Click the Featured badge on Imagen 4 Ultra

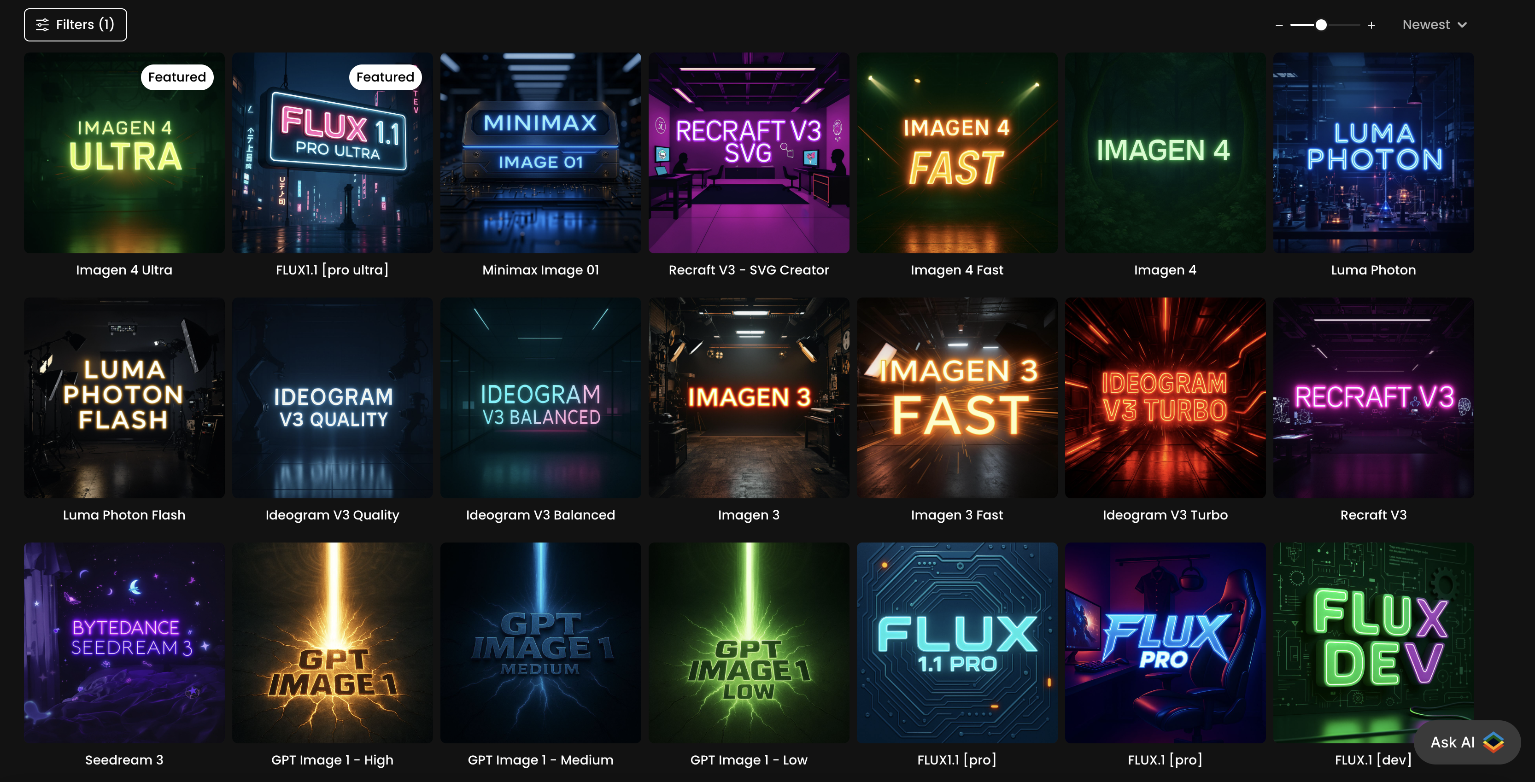click(x=177, y=77)
